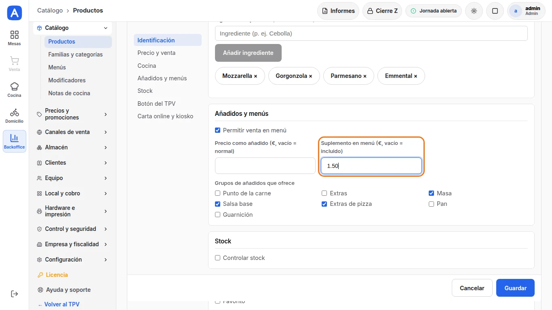The height and width of the screenshot is (310, 552).
Task: Click Volver al TPV link
Action: [59, 304]
